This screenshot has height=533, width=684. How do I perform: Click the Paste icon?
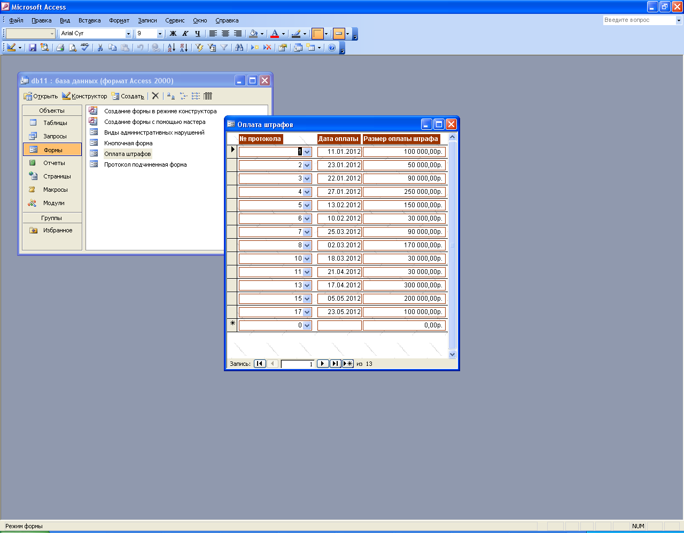coord(125,48)
